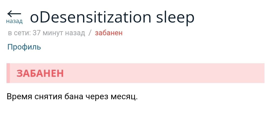
Task: Click the pink stripe on banner's left edge
Action: (x=8, y=73)
